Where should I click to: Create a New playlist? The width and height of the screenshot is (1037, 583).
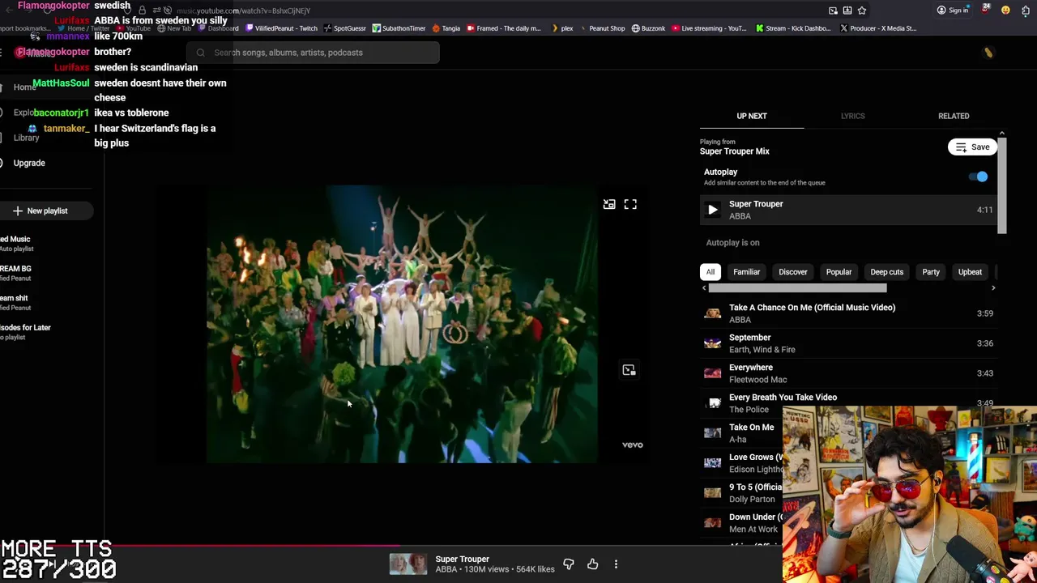[47, 211]
